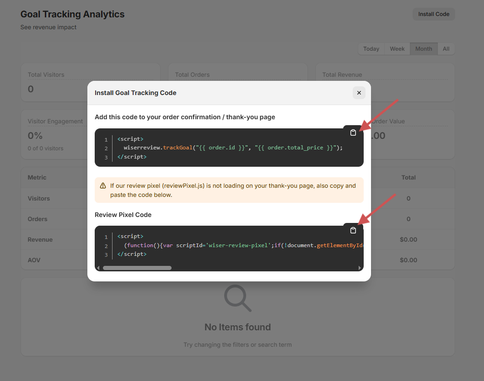The height and width of the screenshot is (381, 484).
Task: Choose the Month time filter
Action: [x=423, y=49]
